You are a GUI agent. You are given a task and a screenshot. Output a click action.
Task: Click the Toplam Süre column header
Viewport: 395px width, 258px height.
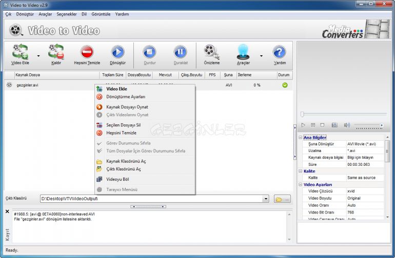tap(112, 75)
